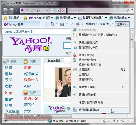Expand the command bar overflow chevron
Image resolution: width=136 pixels, height=125 pixels.
pos(132,22)
